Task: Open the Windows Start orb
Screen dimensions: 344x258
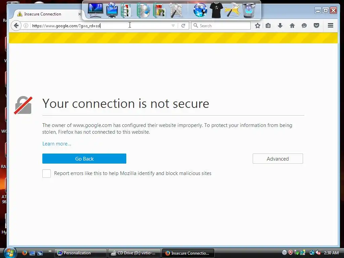Action: [10, 253]
